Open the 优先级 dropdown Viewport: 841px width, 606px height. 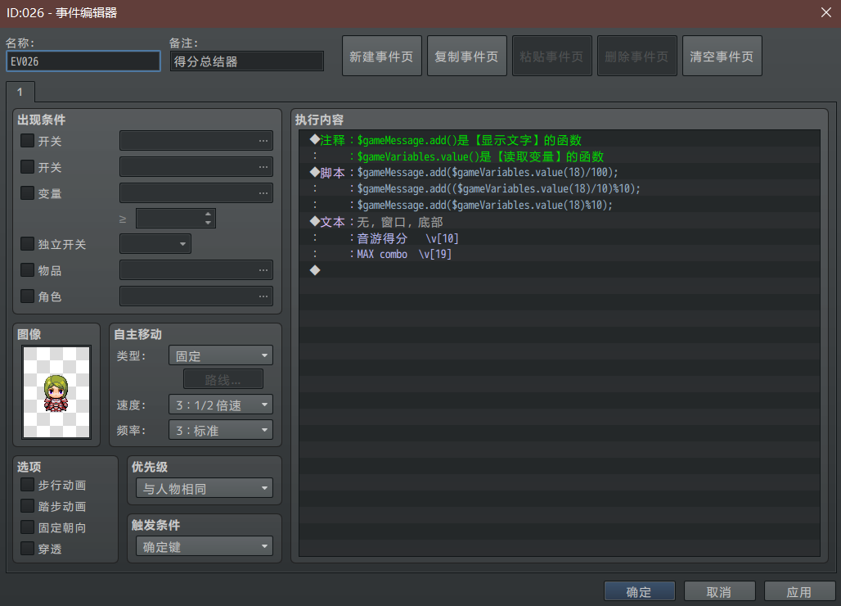click(205, 488)
